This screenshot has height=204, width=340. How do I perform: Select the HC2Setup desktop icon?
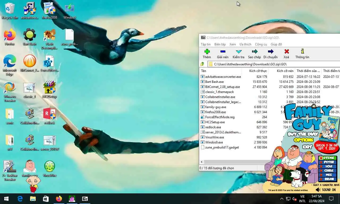[49, 90]
